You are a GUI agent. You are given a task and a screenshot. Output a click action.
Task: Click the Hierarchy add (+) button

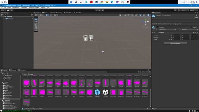click(1, 15)
